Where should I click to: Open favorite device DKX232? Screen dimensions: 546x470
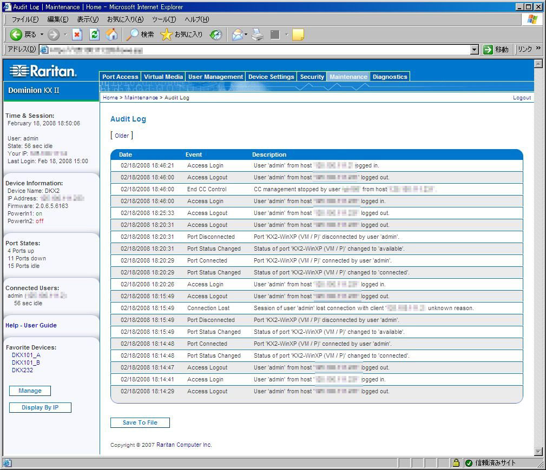pyautogui.click(x=22, y=370)
